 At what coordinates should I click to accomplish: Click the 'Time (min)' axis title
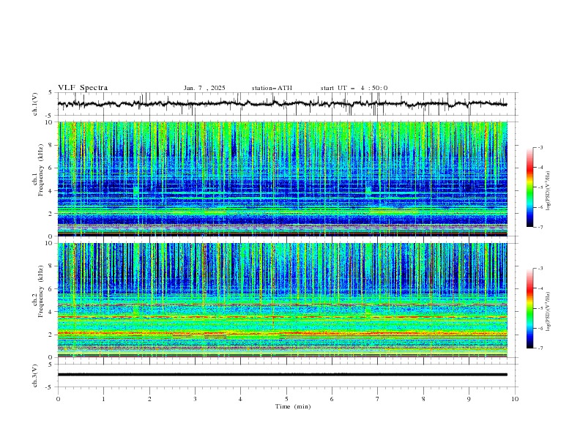tap(293, 406)
